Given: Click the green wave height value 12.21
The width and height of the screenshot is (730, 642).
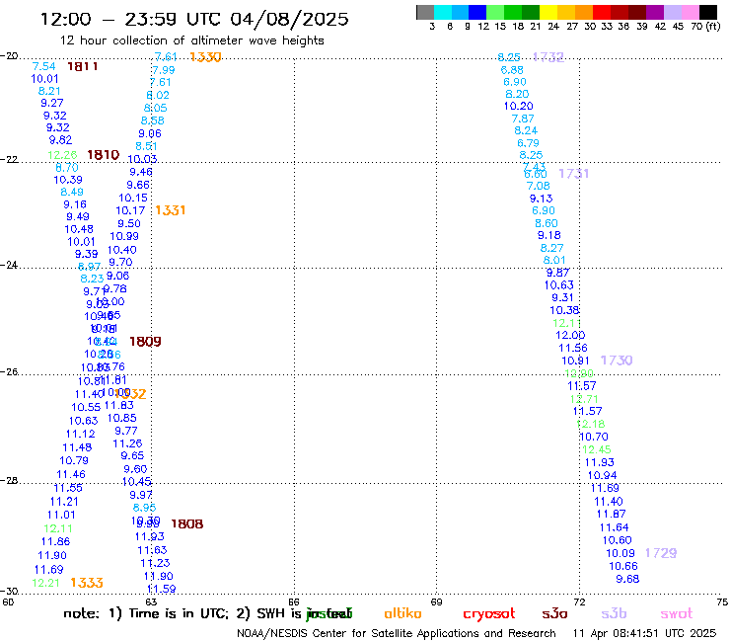Looking at the screenshot, I should click(x=46, y=583).
